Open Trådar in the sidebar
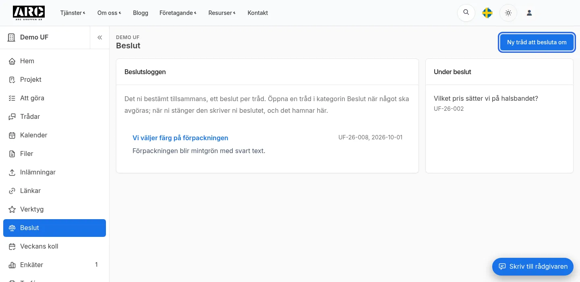This screenshot has width=580, height=282. click(x=54, y=117)
